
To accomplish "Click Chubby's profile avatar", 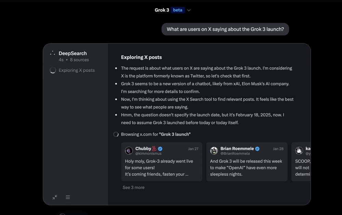I will click(x=129, y=150).
